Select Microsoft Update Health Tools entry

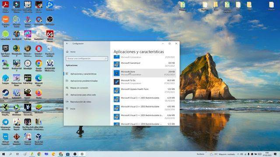point(144,90)
